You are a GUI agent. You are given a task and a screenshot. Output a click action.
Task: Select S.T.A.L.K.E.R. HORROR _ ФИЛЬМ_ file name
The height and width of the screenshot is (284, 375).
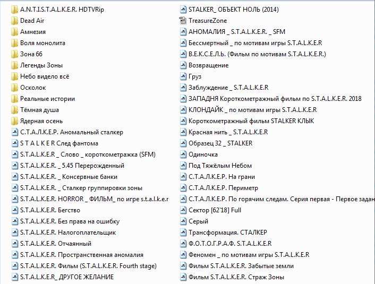(x=94, y=199)
